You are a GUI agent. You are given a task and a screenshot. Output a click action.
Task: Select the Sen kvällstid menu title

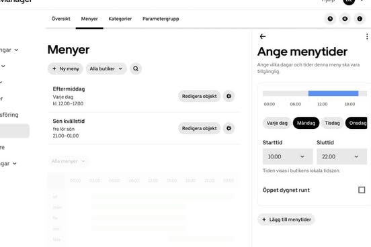coord(69,121)
